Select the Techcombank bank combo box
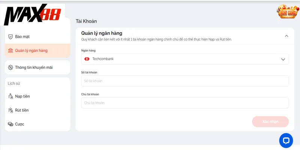Viewport: 300px width, 150px height. tap(185, 59)
